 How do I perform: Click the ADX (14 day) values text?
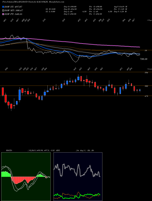85,150
